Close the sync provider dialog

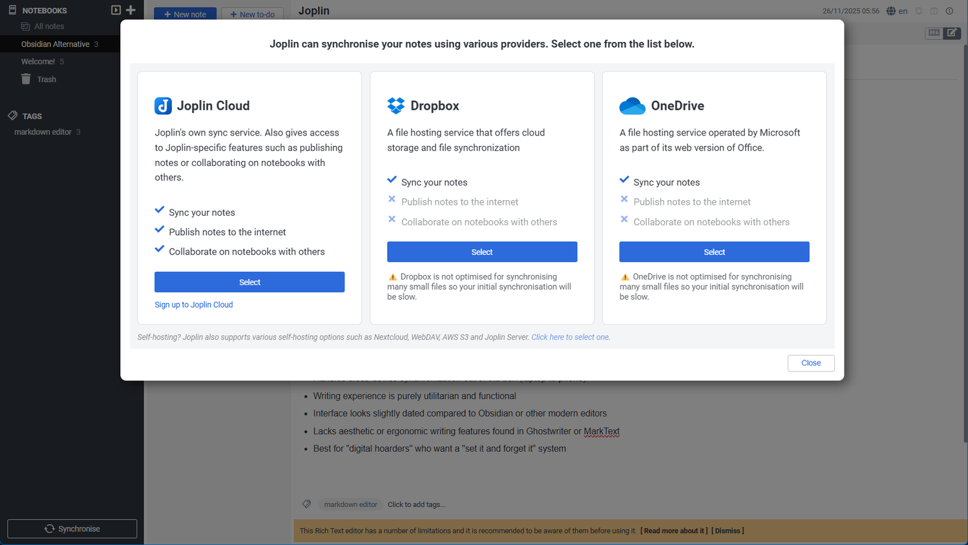coord(811,363)
